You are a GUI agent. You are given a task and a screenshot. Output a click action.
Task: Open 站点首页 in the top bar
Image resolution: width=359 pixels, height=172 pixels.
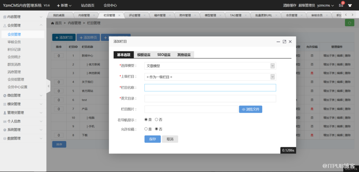88,5
